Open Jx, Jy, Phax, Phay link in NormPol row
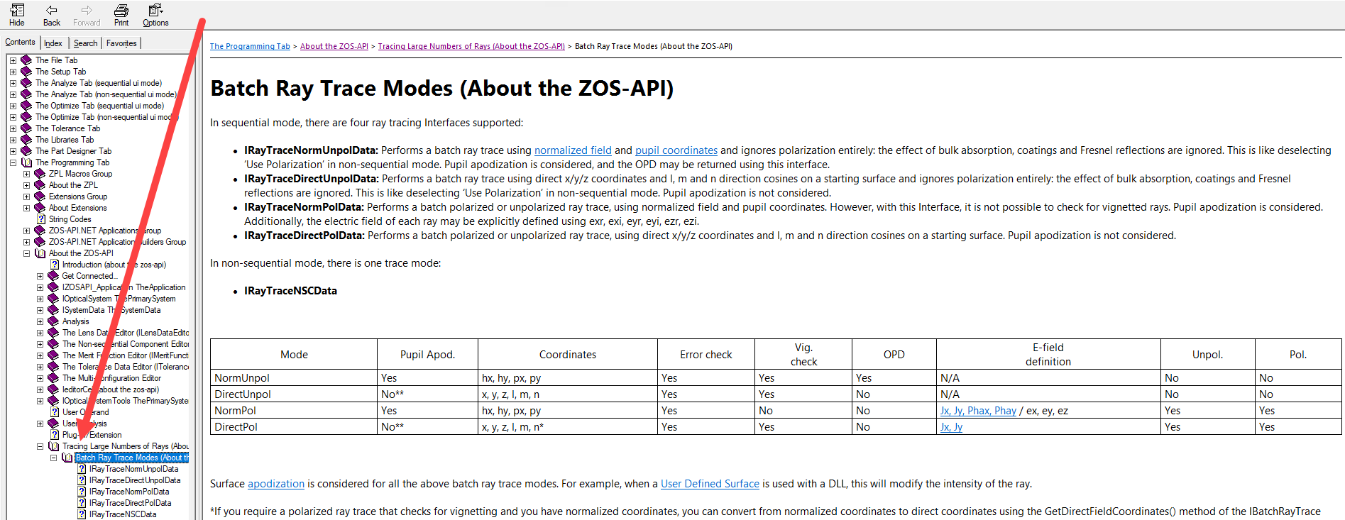This screenshot has width=1345, height=520. [x=978, y=411]
